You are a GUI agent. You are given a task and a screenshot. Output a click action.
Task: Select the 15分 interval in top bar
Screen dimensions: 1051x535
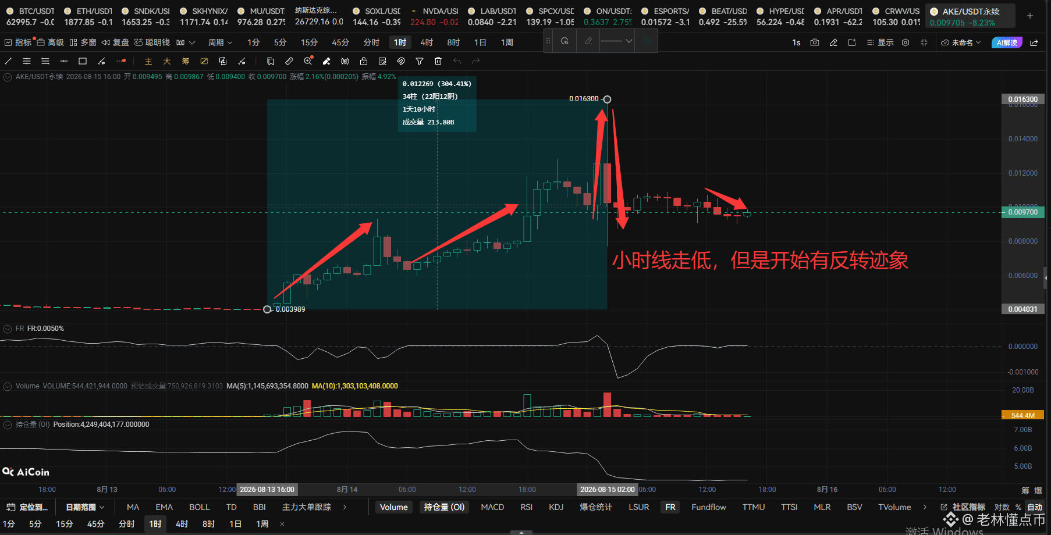click(309, 42)
